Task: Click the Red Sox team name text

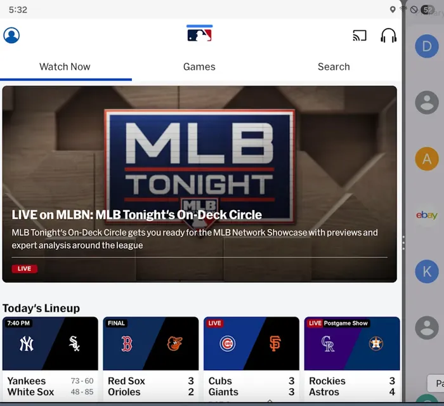Action: pyautogui.click(x=126, y=381)
